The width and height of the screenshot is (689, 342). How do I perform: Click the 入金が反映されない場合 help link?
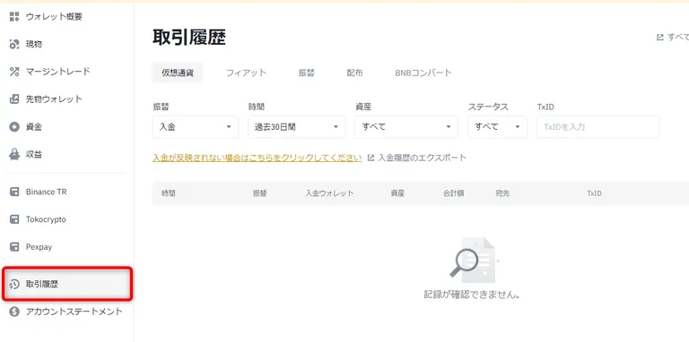click(257, 158)
